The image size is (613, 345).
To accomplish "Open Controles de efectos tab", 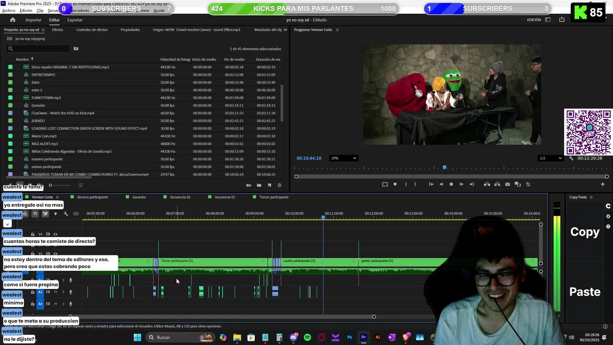I will (x=92, y=30).
